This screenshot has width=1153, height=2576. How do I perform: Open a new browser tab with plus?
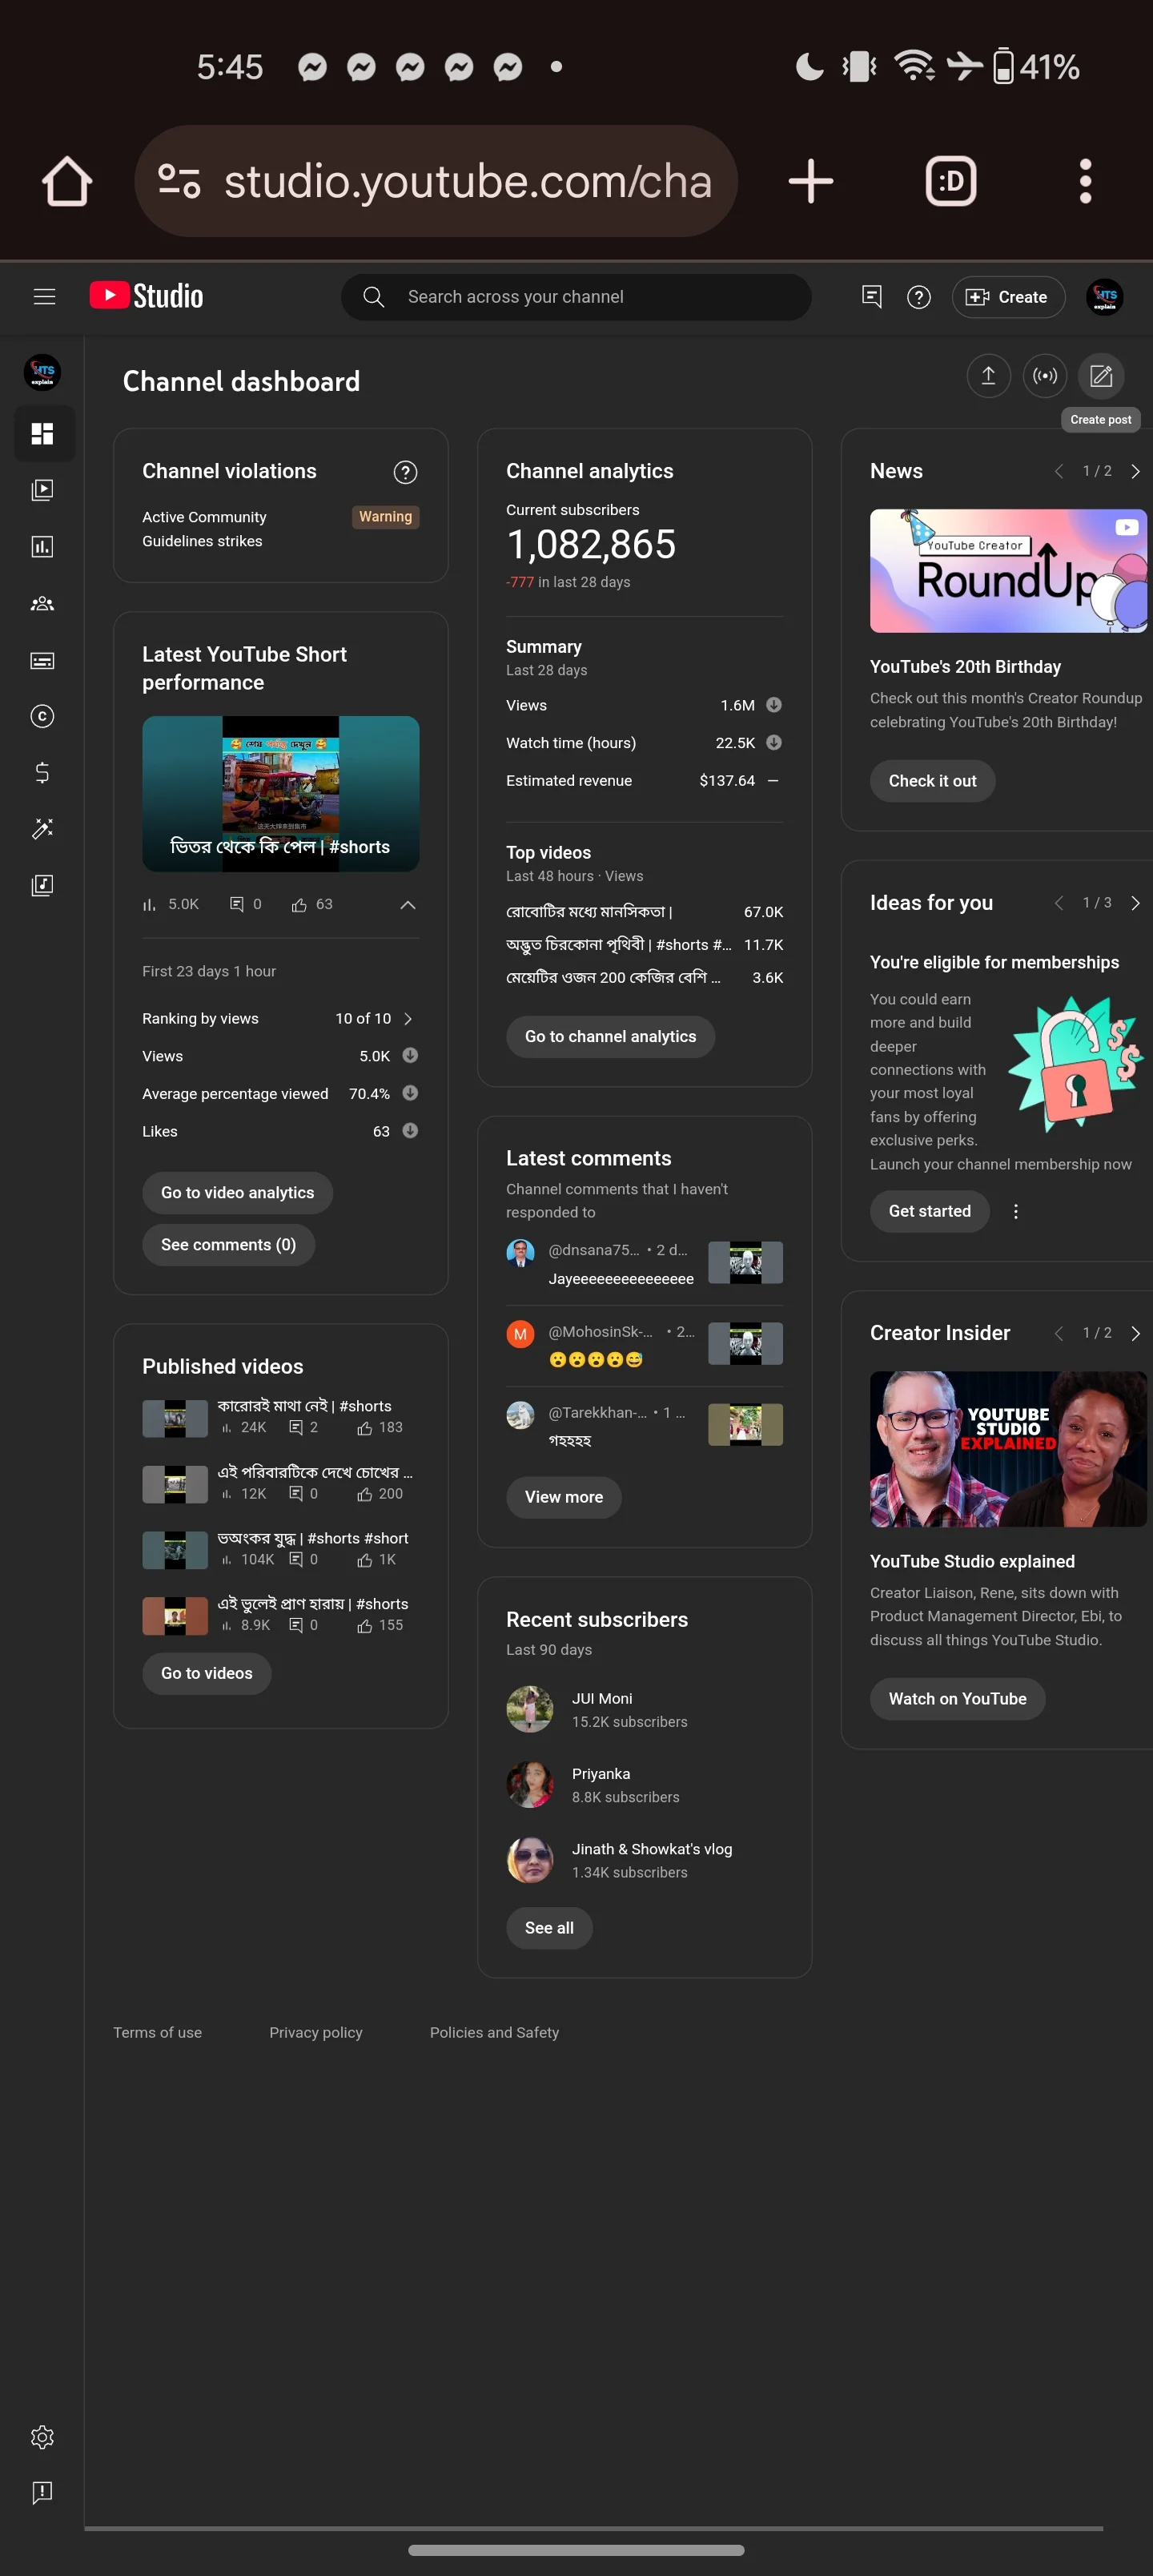pyautogui.click(x=810, y=181)
